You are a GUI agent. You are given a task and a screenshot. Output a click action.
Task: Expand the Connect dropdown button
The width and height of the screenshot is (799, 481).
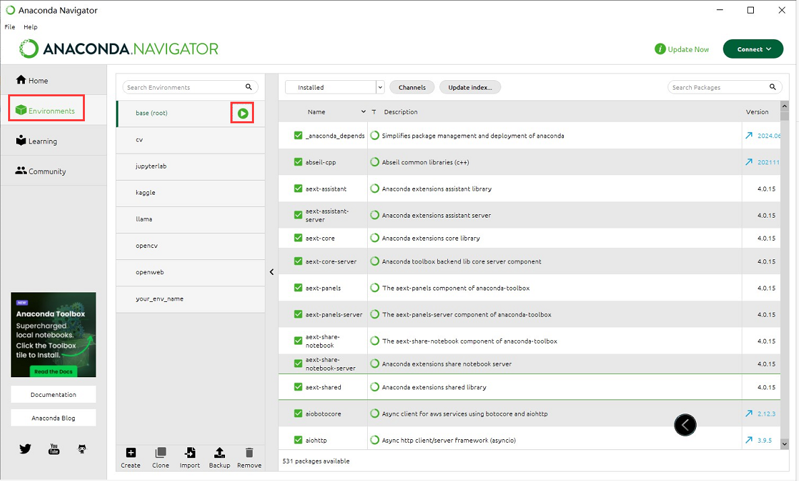click(x=753, y=49)
